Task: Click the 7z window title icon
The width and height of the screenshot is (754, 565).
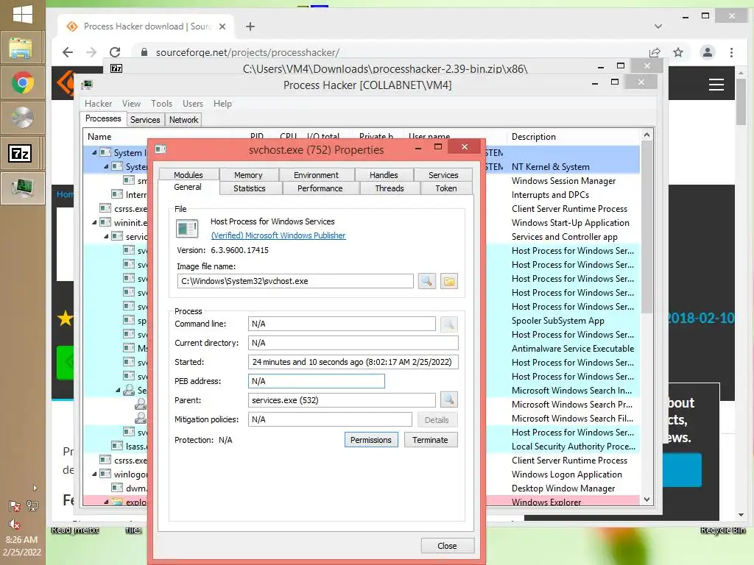Action: point(116,68)
